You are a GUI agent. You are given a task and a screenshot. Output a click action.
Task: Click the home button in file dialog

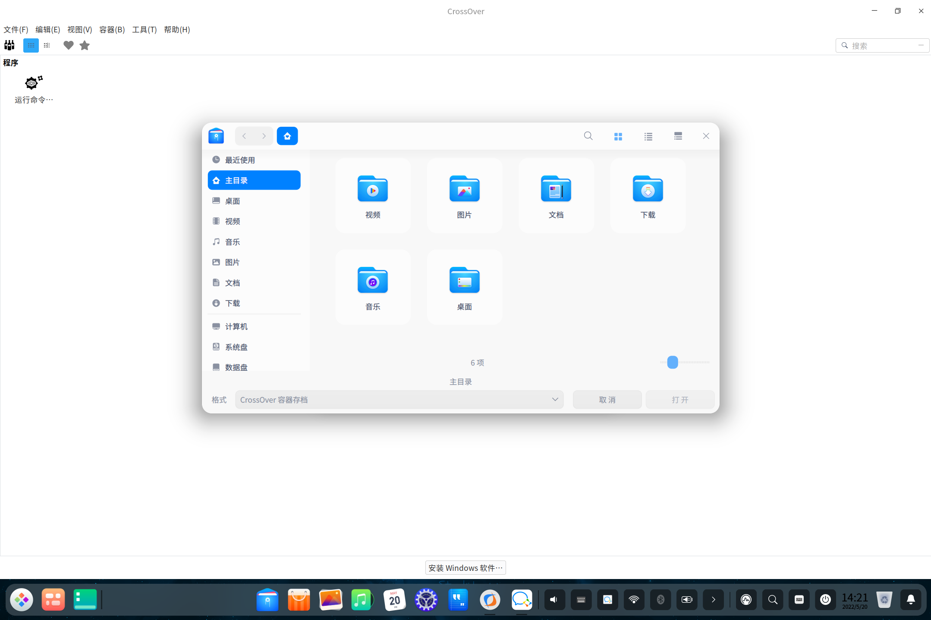(x=287, y=136)
